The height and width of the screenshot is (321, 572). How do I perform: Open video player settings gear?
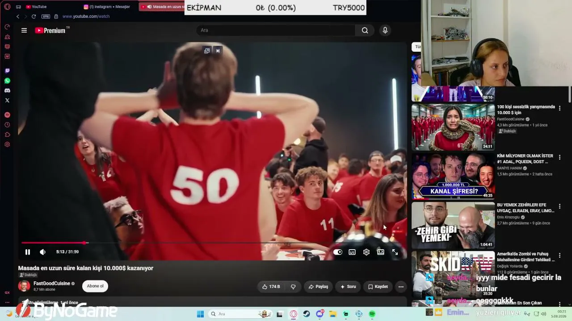[x=366, y=252]
